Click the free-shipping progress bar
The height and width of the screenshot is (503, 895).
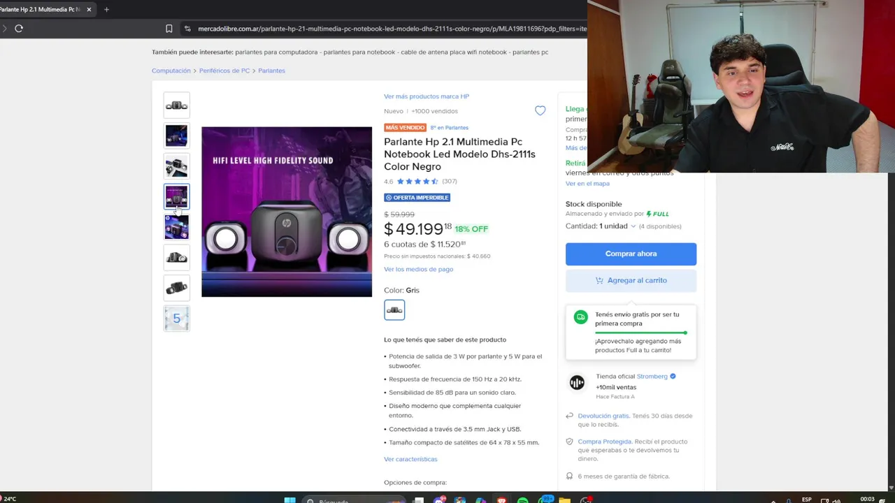click(640, 333)
